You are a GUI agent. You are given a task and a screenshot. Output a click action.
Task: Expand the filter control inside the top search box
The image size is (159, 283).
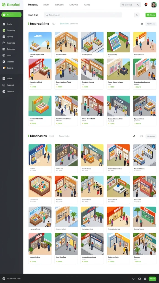(138, 5)
